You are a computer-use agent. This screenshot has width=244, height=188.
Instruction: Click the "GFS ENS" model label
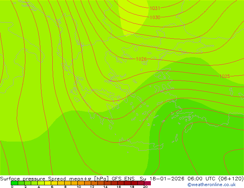tap(123, 179)
